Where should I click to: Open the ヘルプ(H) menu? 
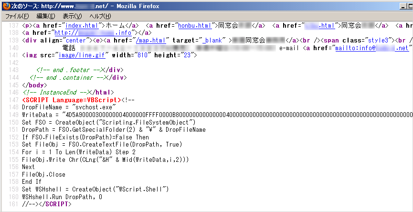[x=100, y=16]
